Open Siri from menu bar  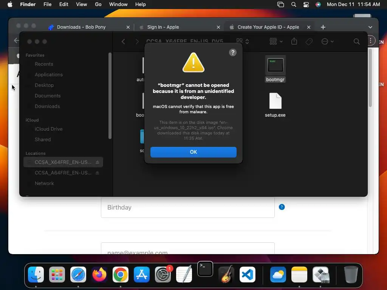318,5
